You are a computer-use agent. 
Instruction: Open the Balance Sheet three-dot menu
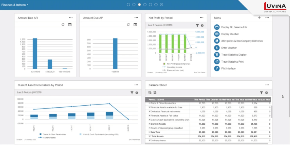pyautogui.click(x=267, y=85)
